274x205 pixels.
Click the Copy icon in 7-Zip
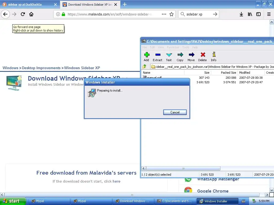tap(180, 57)
